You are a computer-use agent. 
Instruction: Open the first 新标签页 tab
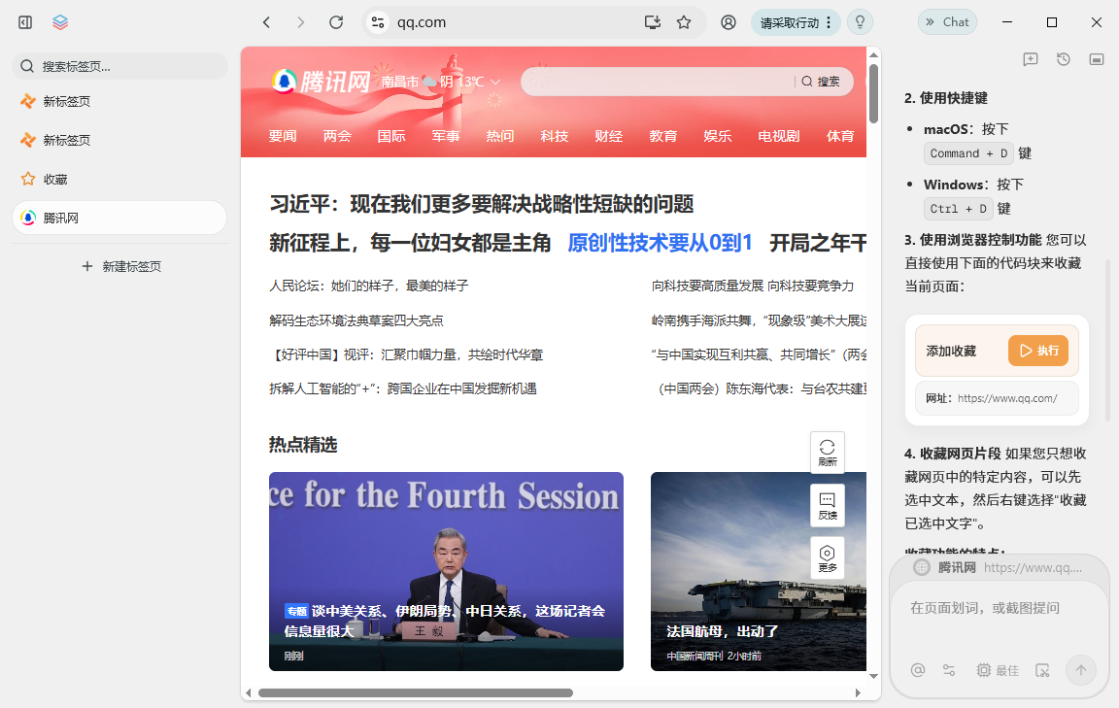(x=119, y=101)
